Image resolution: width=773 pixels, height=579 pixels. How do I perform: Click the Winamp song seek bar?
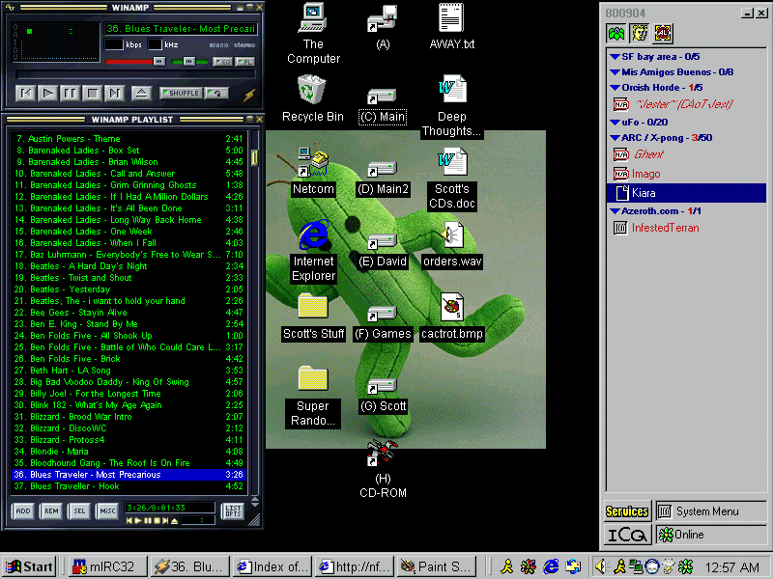coord(135,75)
